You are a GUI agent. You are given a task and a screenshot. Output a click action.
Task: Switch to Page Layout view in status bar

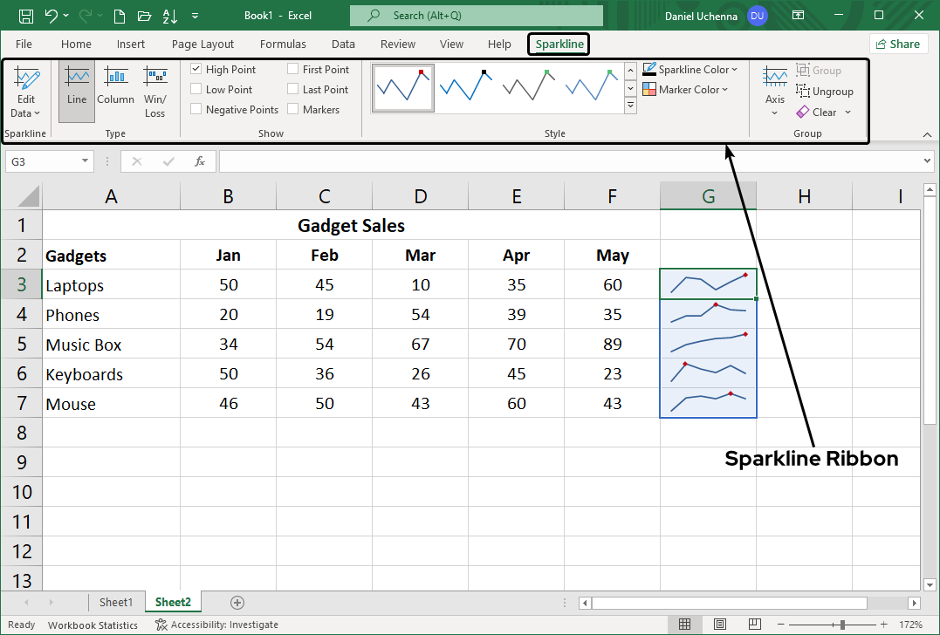point(720,625)
